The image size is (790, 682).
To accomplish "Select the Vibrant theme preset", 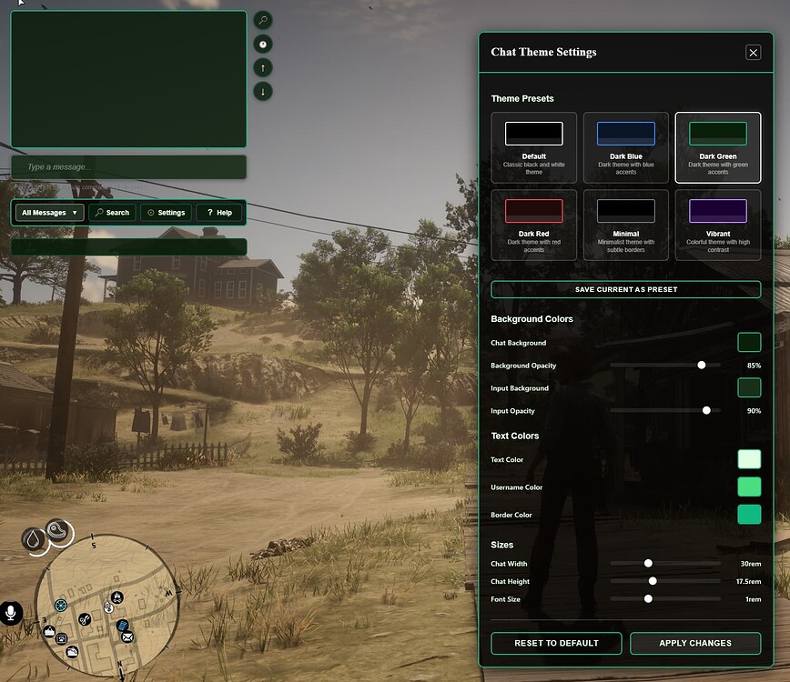I will pyautogui.click(x=718, y=225).
